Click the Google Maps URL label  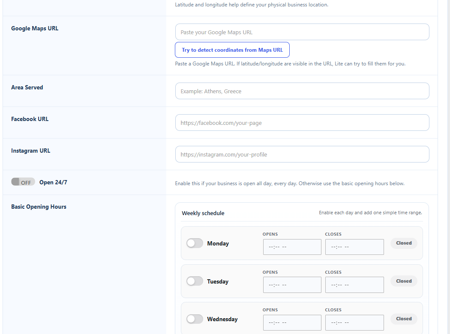35,28
